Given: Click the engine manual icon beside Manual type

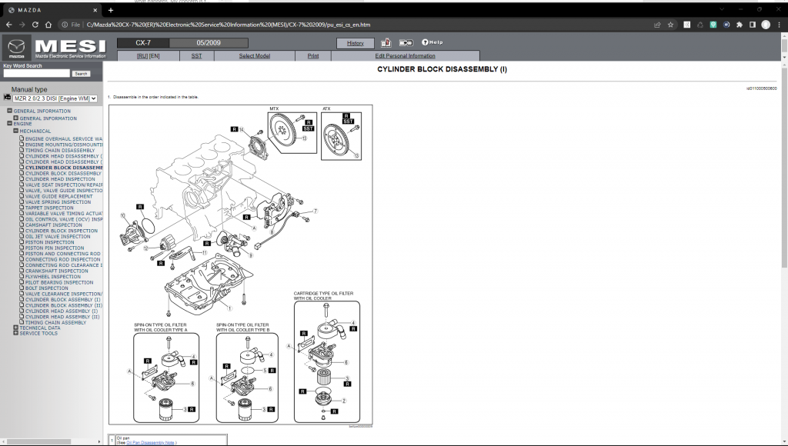Looking at the screenshot, I should (x=8, y=98).
